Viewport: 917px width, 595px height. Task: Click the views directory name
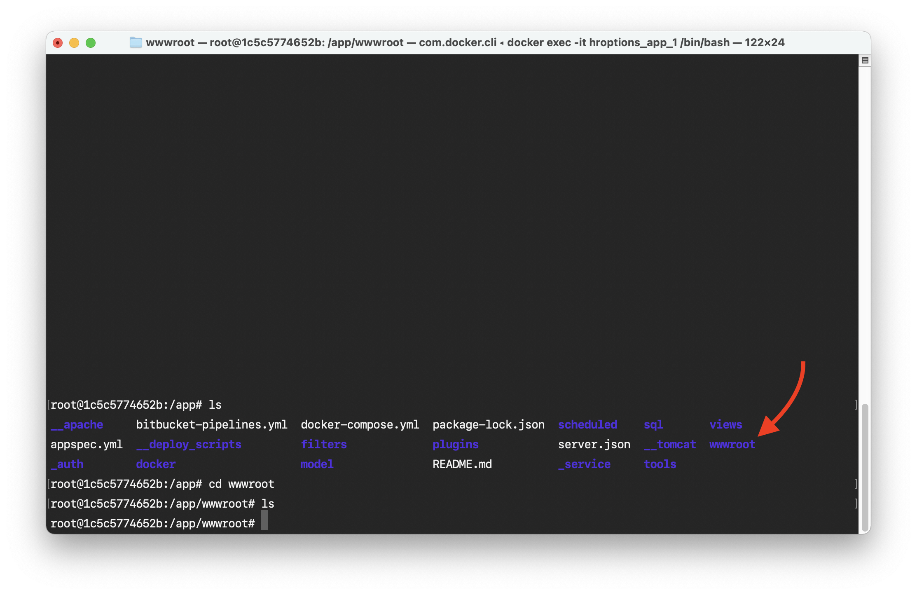point(725,424)
